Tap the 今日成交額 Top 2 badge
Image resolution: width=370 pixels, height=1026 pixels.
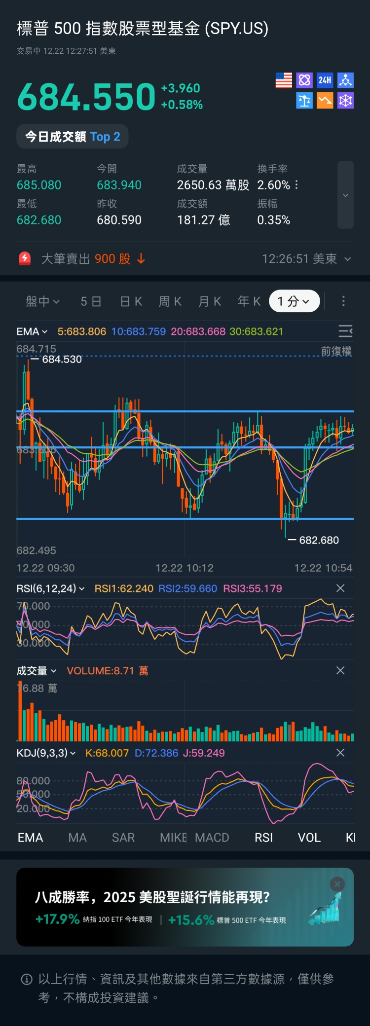[x=73, y=137]
